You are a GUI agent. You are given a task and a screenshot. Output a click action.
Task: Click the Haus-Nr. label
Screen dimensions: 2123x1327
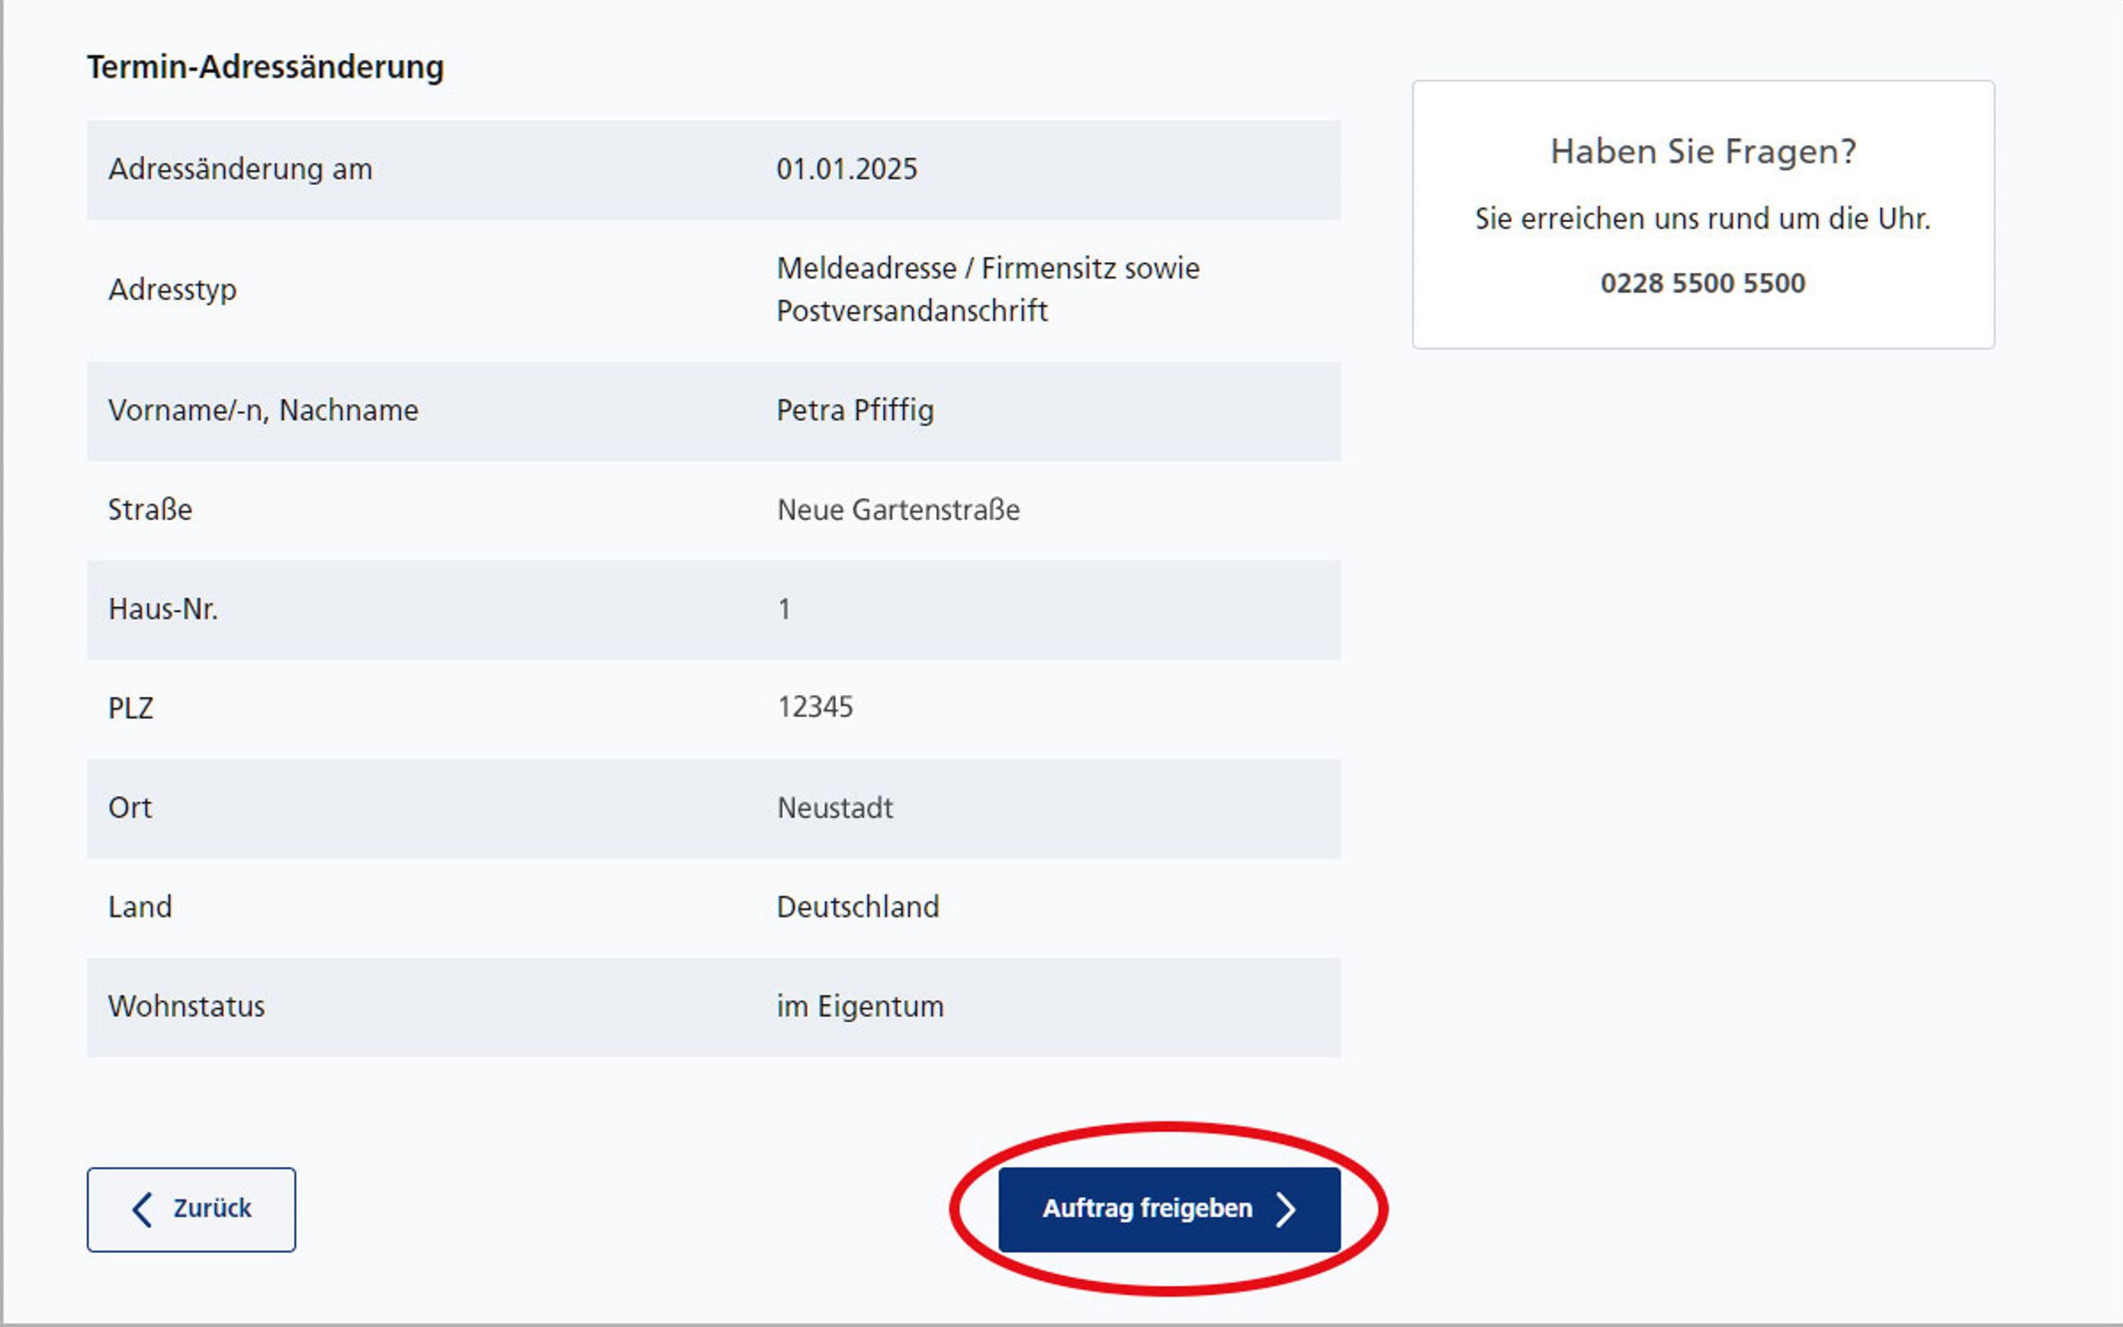tap(163, 608)
